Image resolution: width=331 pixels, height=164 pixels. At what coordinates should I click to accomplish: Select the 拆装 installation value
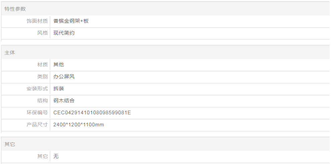(x=59, y=89)
